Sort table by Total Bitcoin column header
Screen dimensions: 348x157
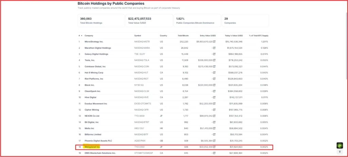pos(183,36)
